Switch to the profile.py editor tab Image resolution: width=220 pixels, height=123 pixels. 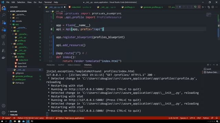(x=128, y=7)
